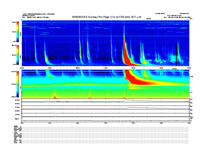The width and height of the screenshot is (204, 158).
Task: Click the RAD2 color scale bar
Action: point(18,32)
